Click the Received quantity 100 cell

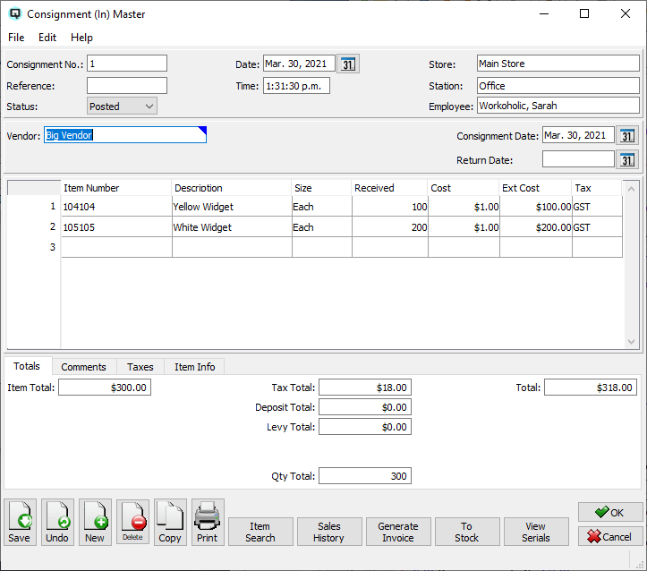[390, 206]
